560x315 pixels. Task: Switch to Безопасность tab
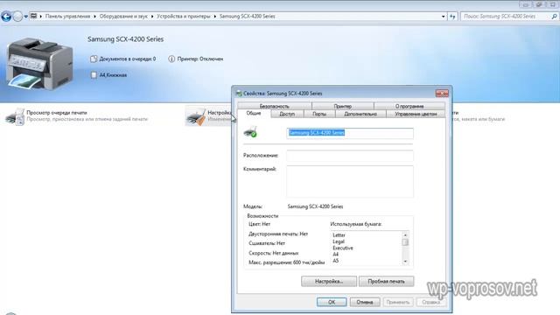point(274,106)
